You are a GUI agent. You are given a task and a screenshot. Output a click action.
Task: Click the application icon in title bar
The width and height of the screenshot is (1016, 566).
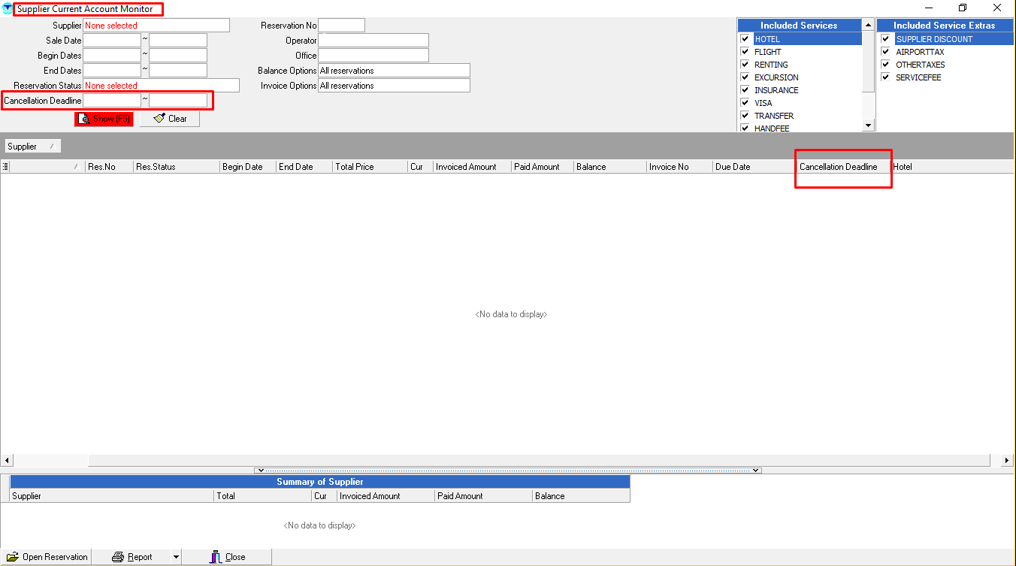point(8,9)
